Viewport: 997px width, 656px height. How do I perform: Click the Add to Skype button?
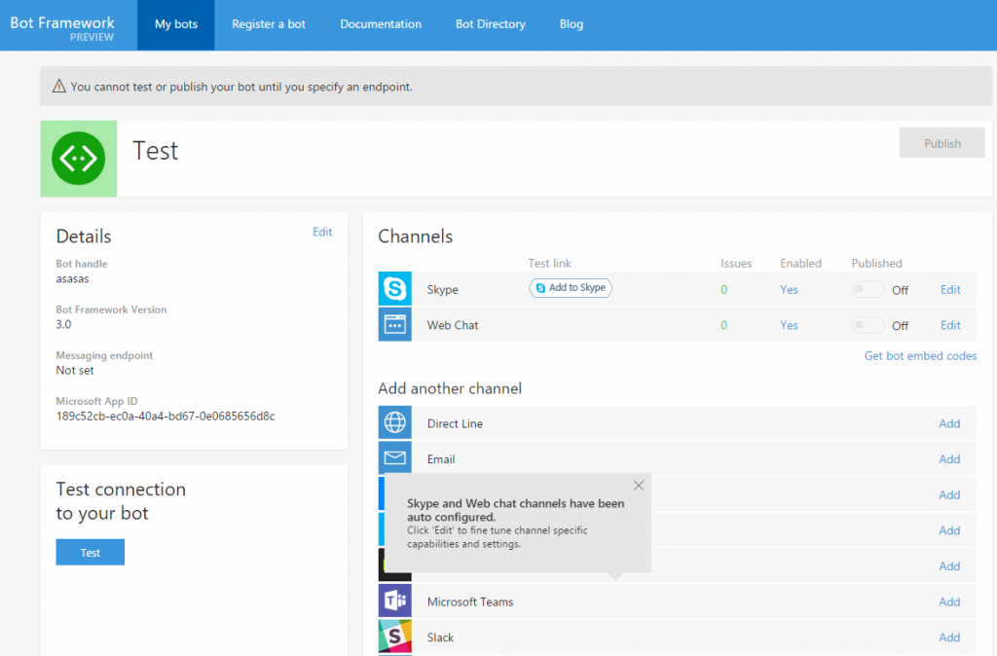571,288
